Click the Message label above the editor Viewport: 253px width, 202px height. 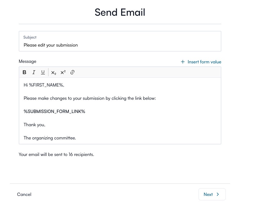[x=28, y=61]
